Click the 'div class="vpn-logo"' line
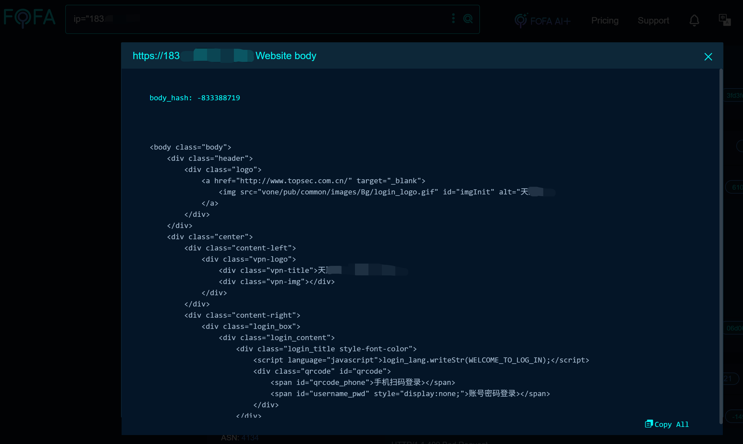This screenshot has height=444, width=743. (249, 259)
